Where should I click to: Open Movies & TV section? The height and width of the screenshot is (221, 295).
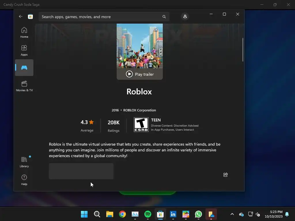pyautogui.click(x=24, y=86)
